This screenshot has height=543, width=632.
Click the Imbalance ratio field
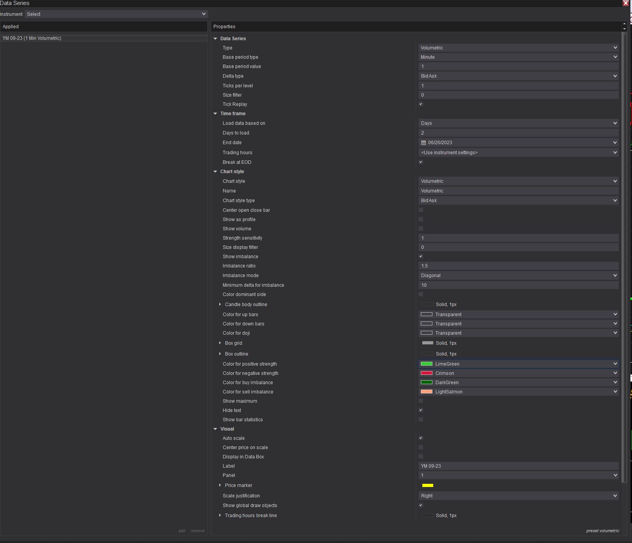tap(518, 266)
